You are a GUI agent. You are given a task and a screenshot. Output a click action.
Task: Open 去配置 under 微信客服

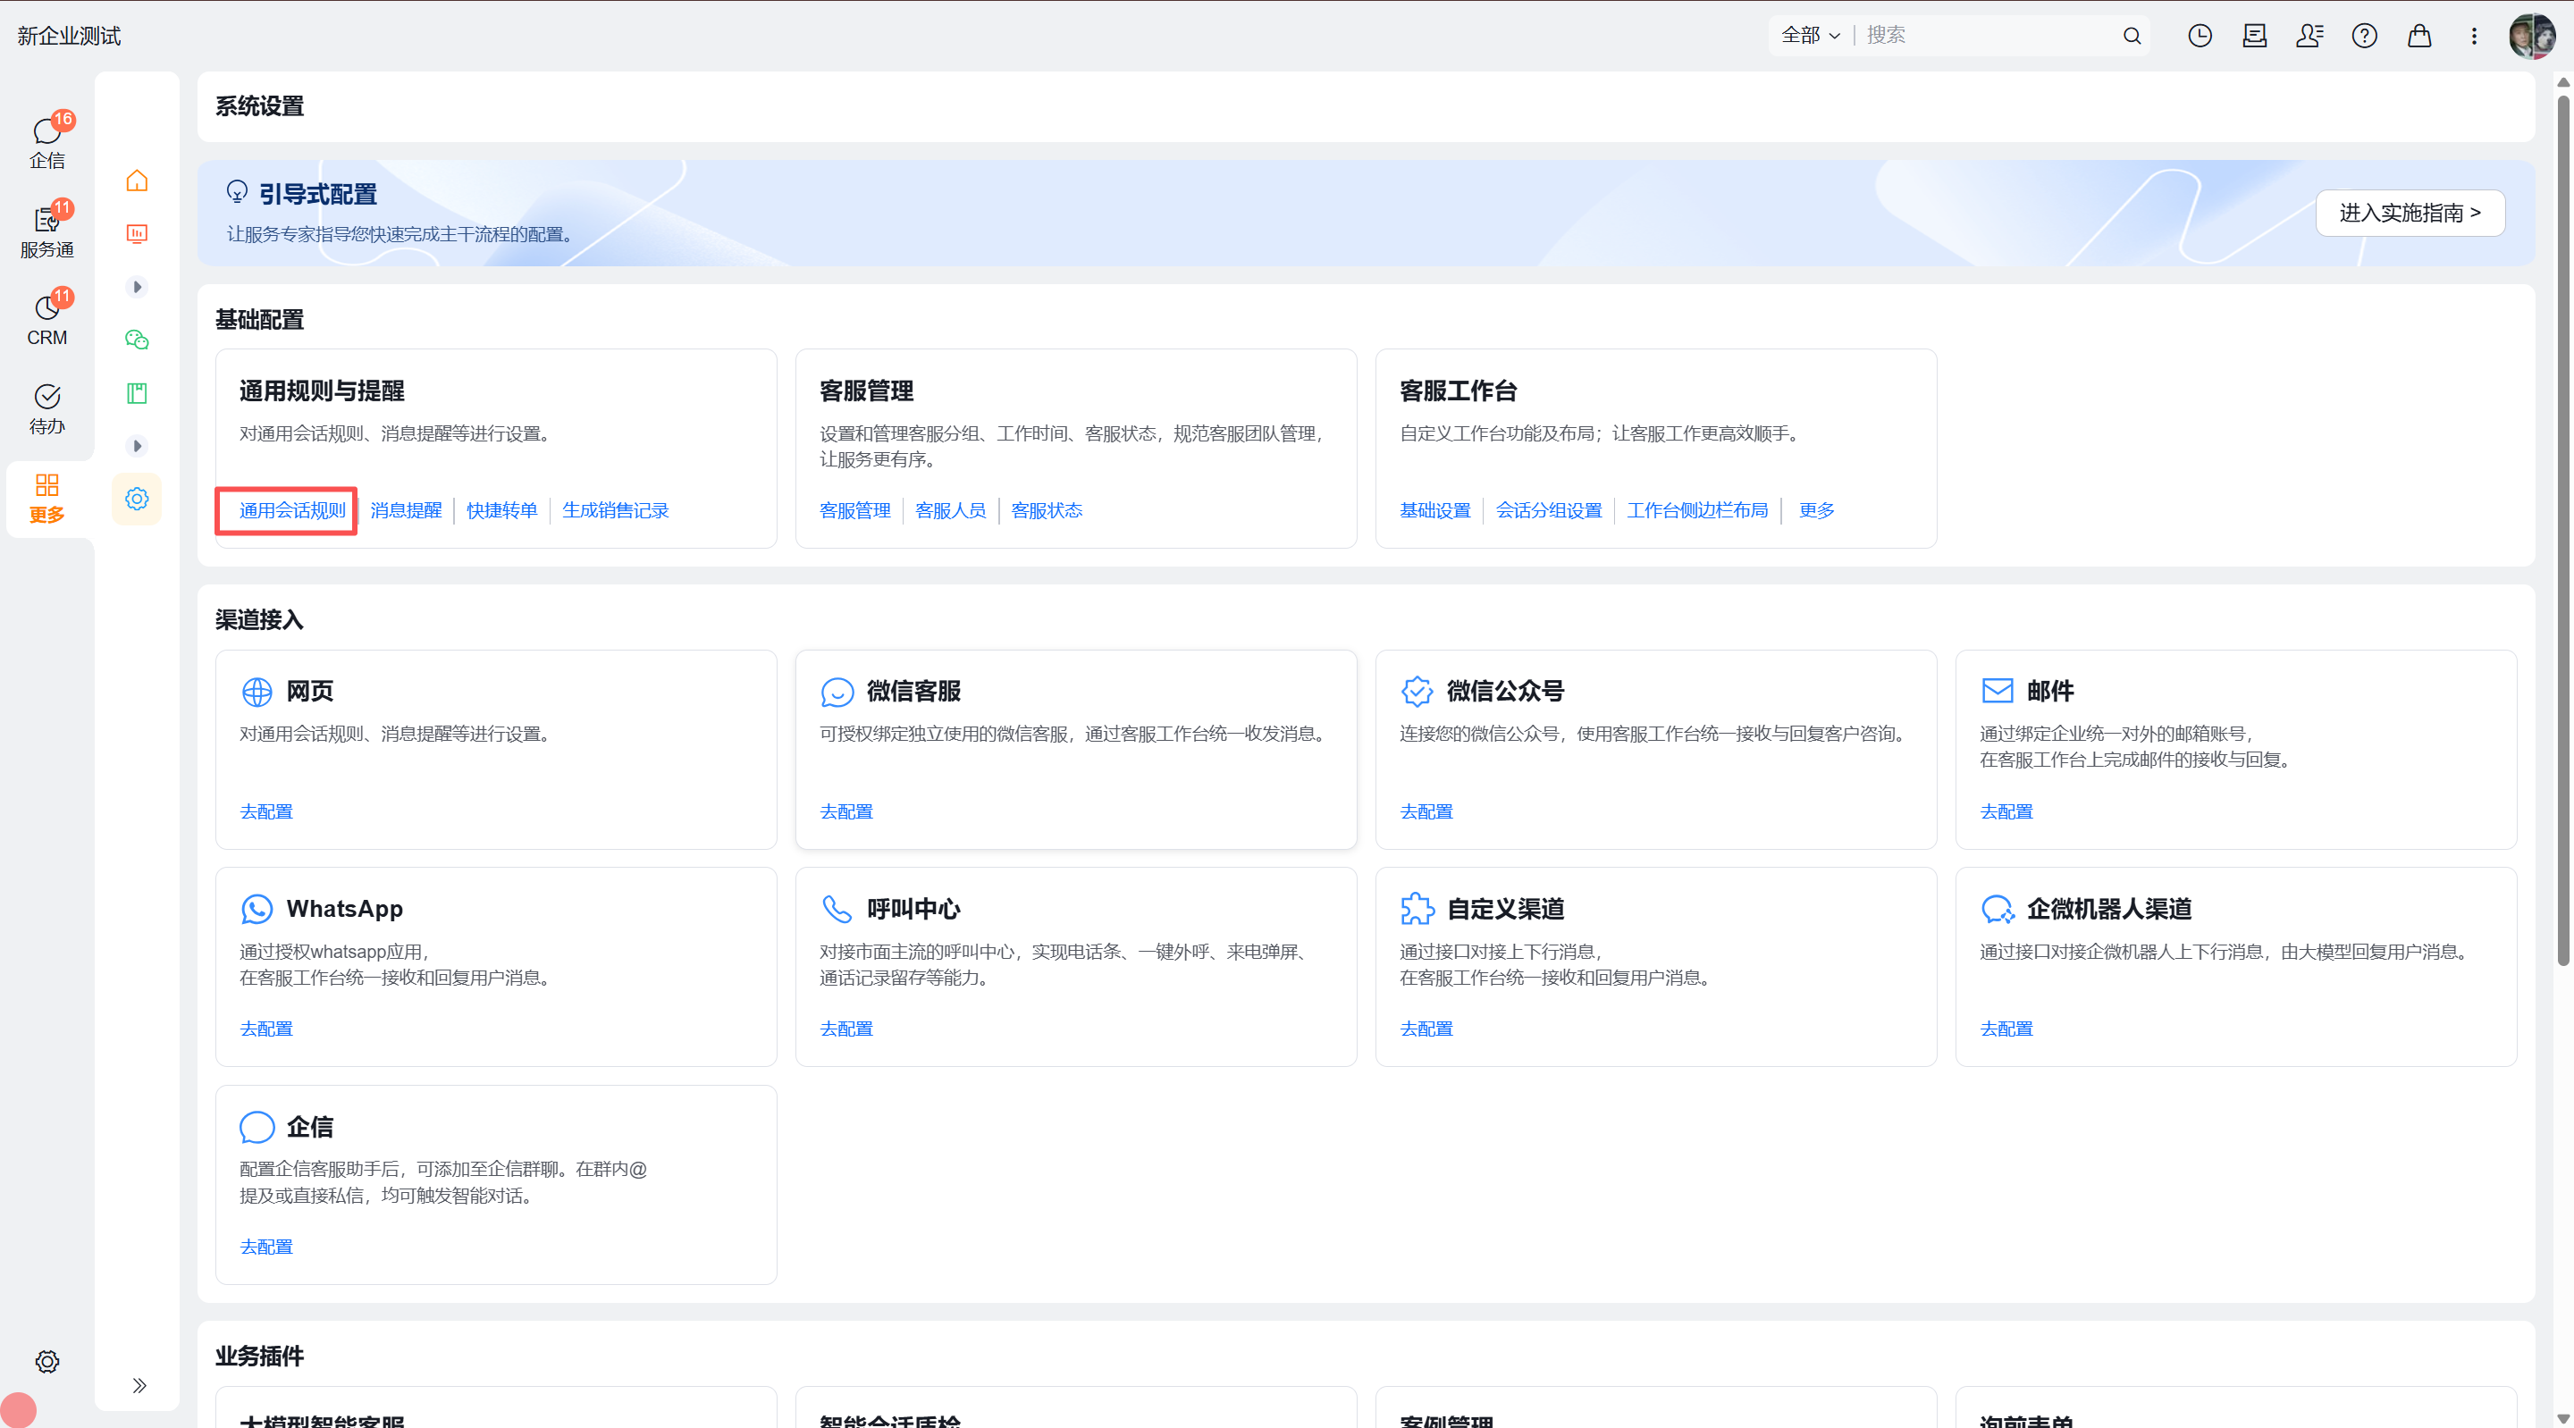click(846, 811)
